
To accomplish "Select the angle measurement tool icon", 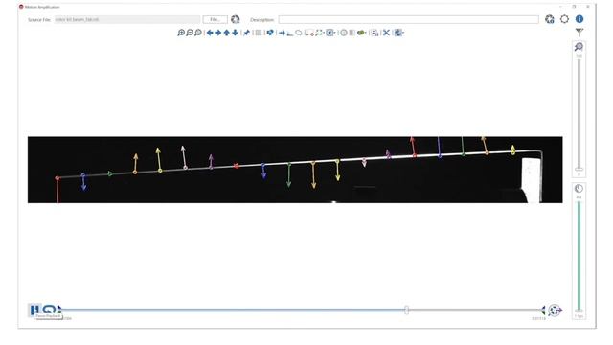I will click(x=290, y=34).
